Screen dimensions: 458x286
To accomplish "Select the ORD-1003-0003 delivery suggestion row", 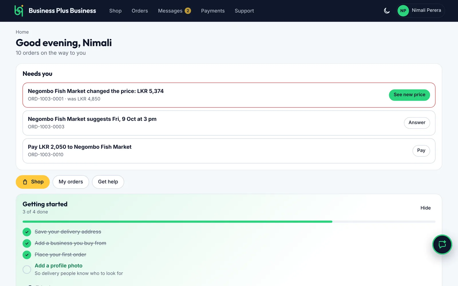I will coord(229,123).
